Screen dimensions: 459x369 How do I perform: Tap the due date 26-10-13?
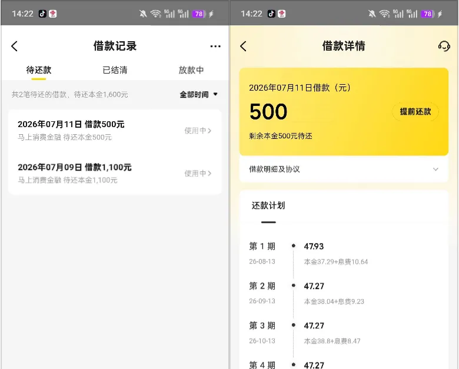(262, 341)
